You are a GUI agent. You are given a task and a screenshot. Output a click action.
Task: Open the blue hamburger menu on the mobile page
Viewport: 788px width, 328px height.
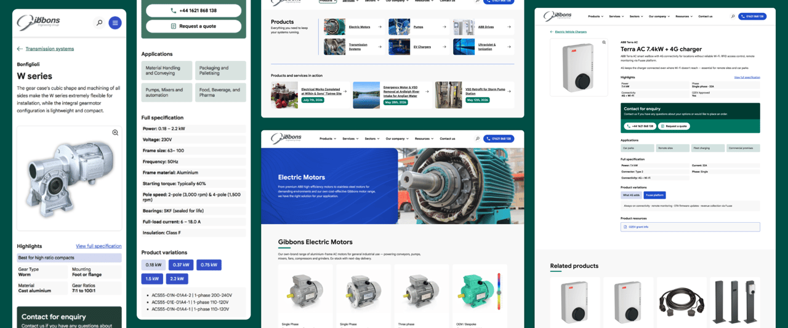click(115, 23)
